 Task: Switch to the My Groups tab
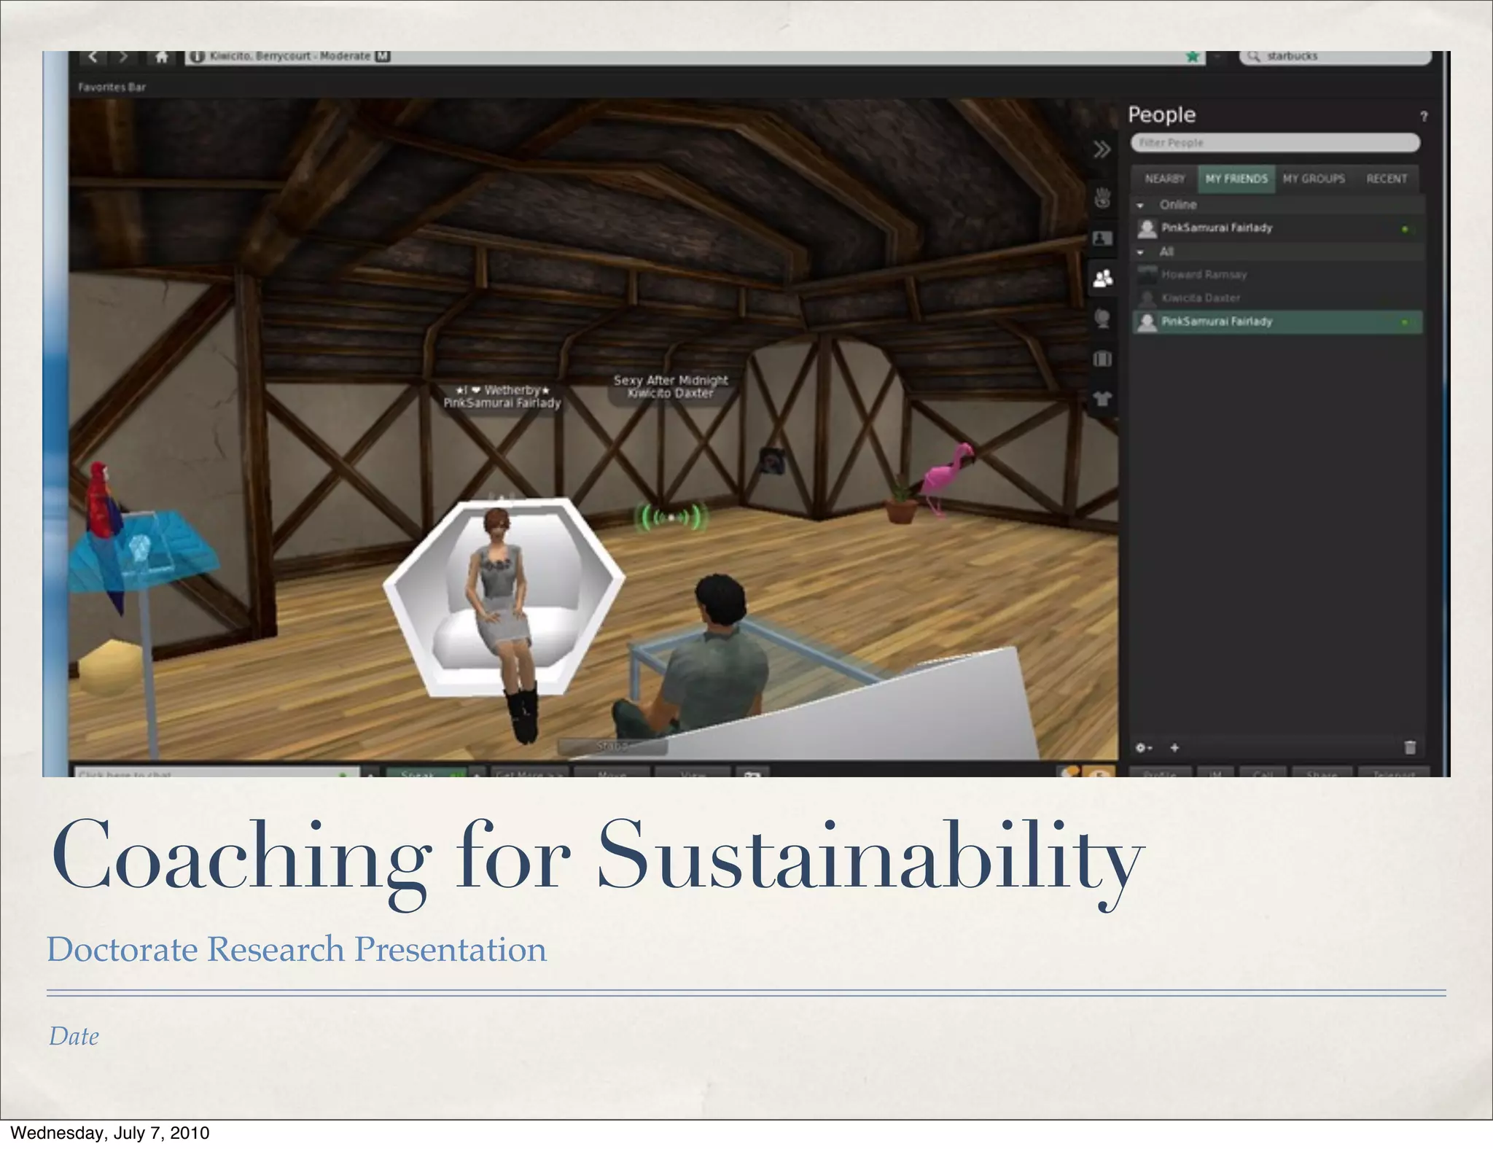(x=1314, y=179)
